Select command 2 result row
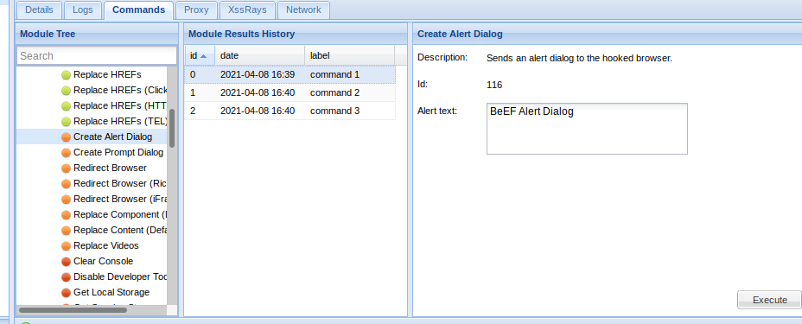 point(290,93)
